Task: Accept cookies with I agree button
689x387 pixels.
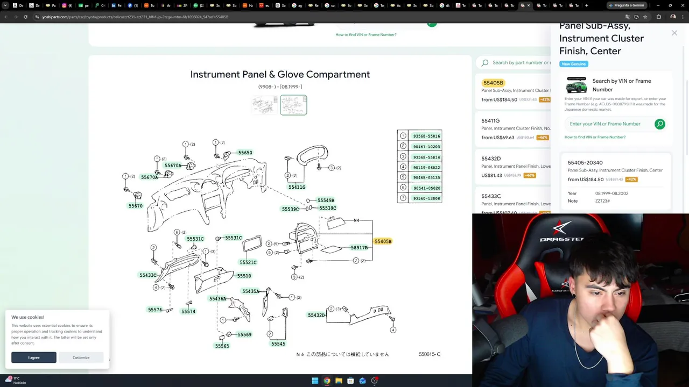Action: tap(34, 357)
